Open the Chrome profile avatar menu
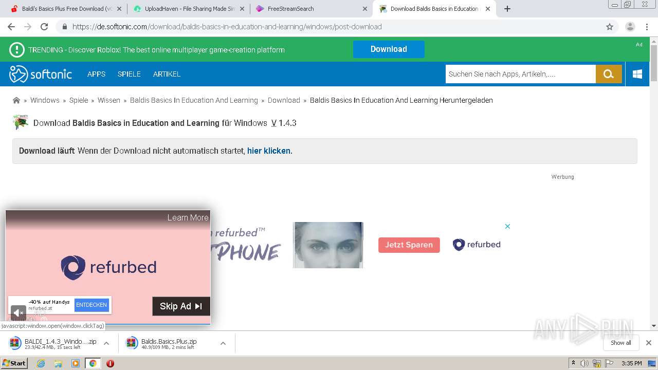The image size is (658, 370). click(630, 27)
